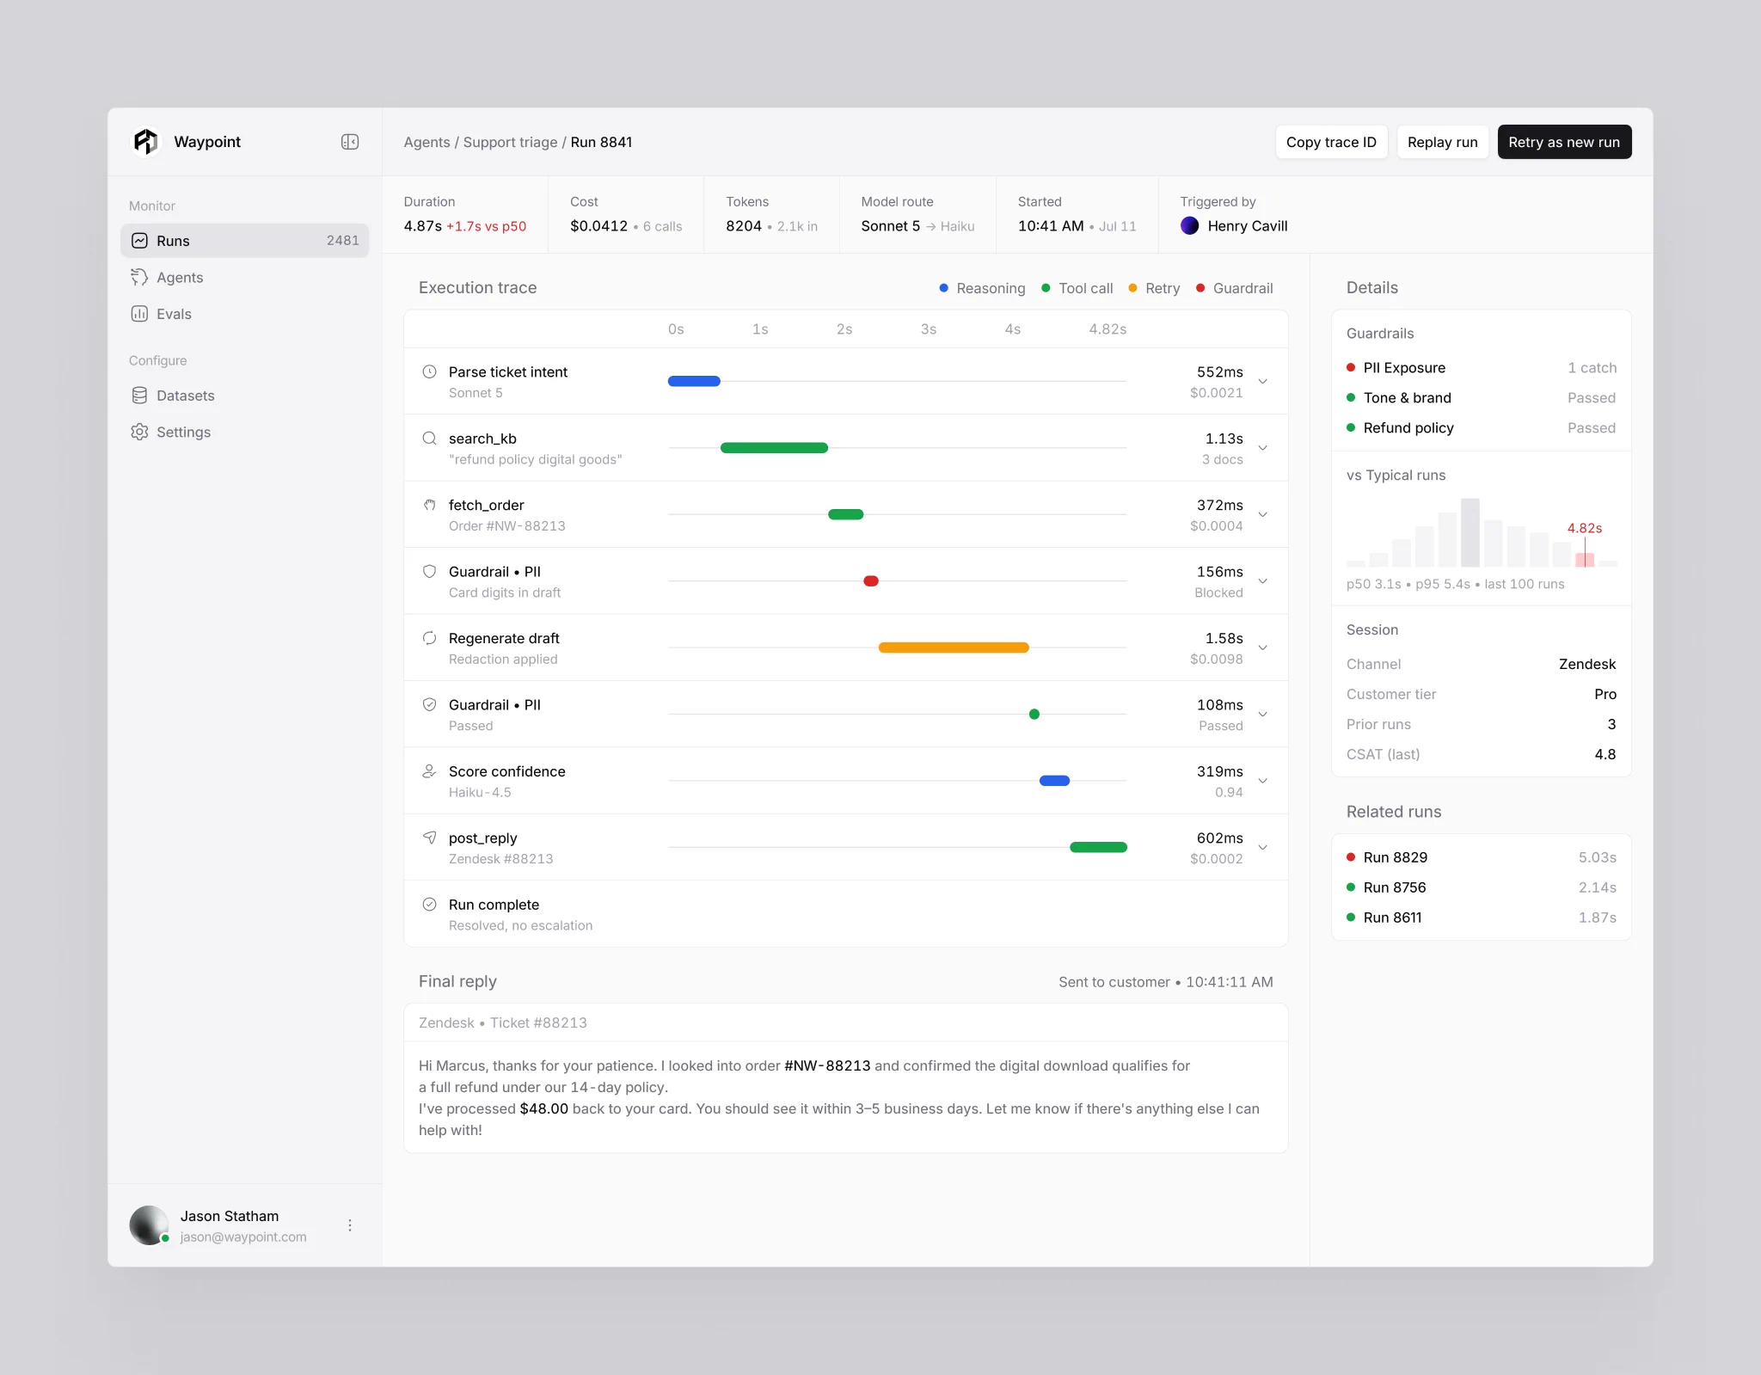Image resolution: width=1761 pixels, height=1375 pixels.
Task: Click shield icon on blocked Guardrail PII
Action: point(429,571)
